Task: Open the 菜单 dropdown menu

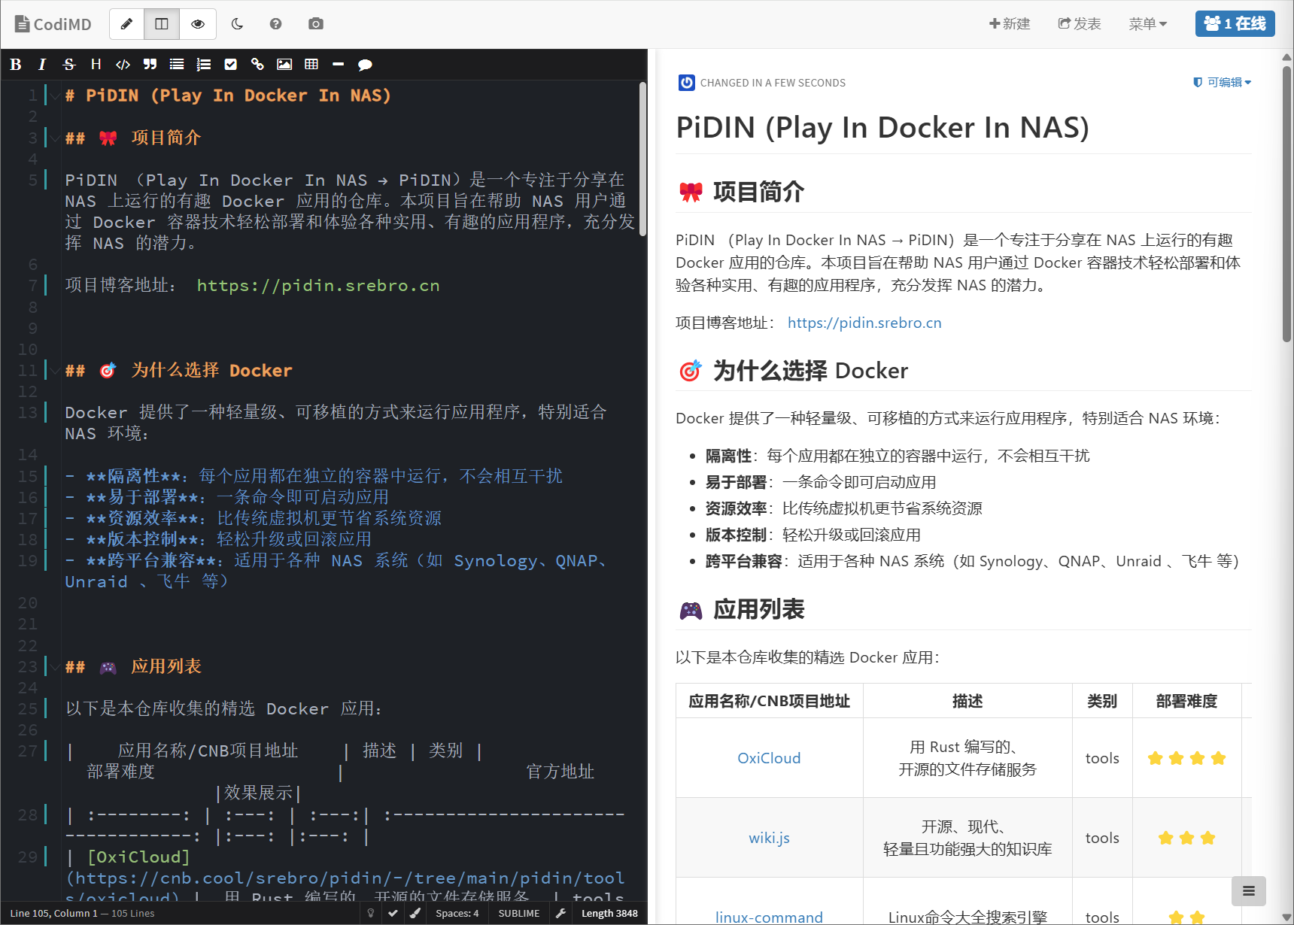Action: click(1147, 24)
